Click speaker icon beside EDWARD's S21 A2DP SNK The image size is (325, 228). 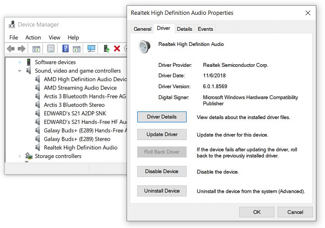tap(38, 113)
